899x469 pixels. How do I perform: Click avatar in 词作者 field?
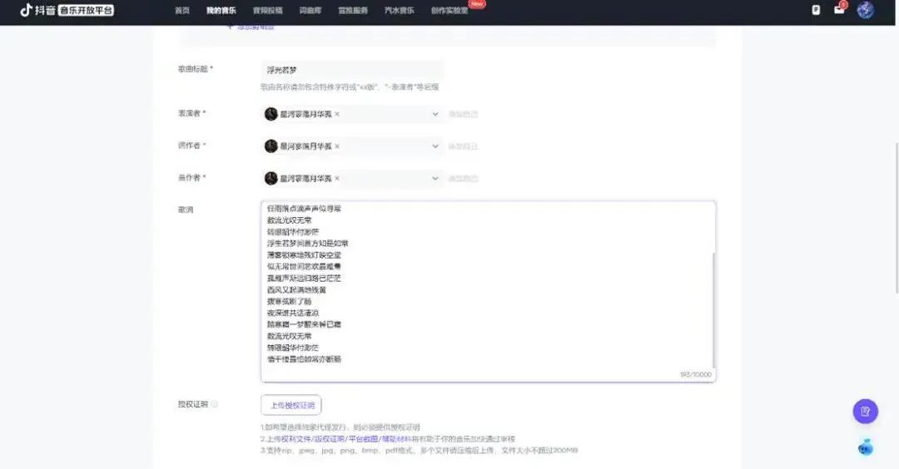[x=271, y=146]
